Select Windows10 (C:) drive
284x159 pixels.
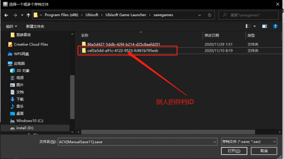[x=27, y=121]
